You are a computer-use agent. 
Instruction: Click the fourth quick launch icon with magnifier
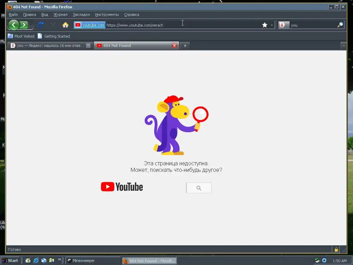point(52,261)
